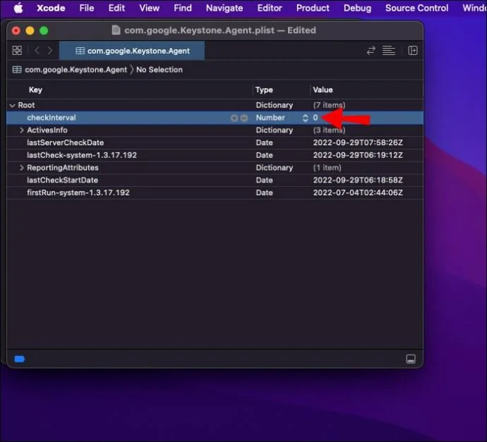487x442 pixels.
Task: Open the Editor menu
Action: [270, 8]
